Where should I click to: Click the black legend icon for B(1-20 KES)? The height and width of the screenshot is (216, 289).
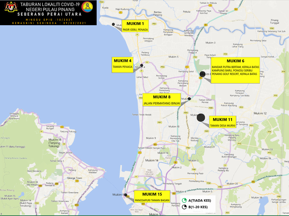tap(184, 207)
